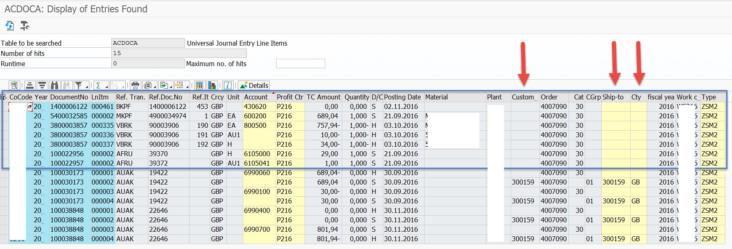Click the Posting Date column header
This screenshot has height=249, width=732.
pos(402,97)
